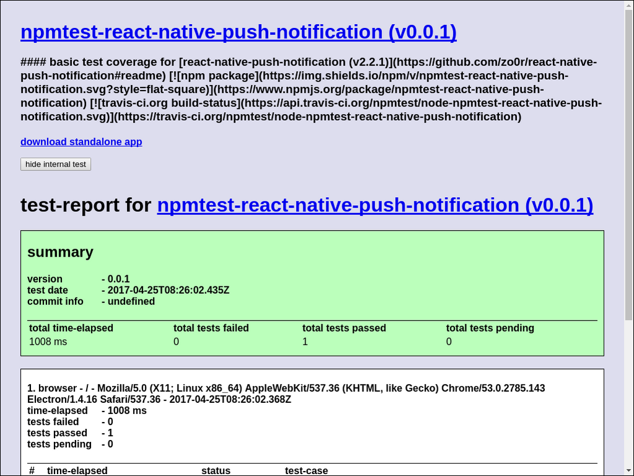Select the test-case column header
The image size is (634, 476).
pos(306,470)
